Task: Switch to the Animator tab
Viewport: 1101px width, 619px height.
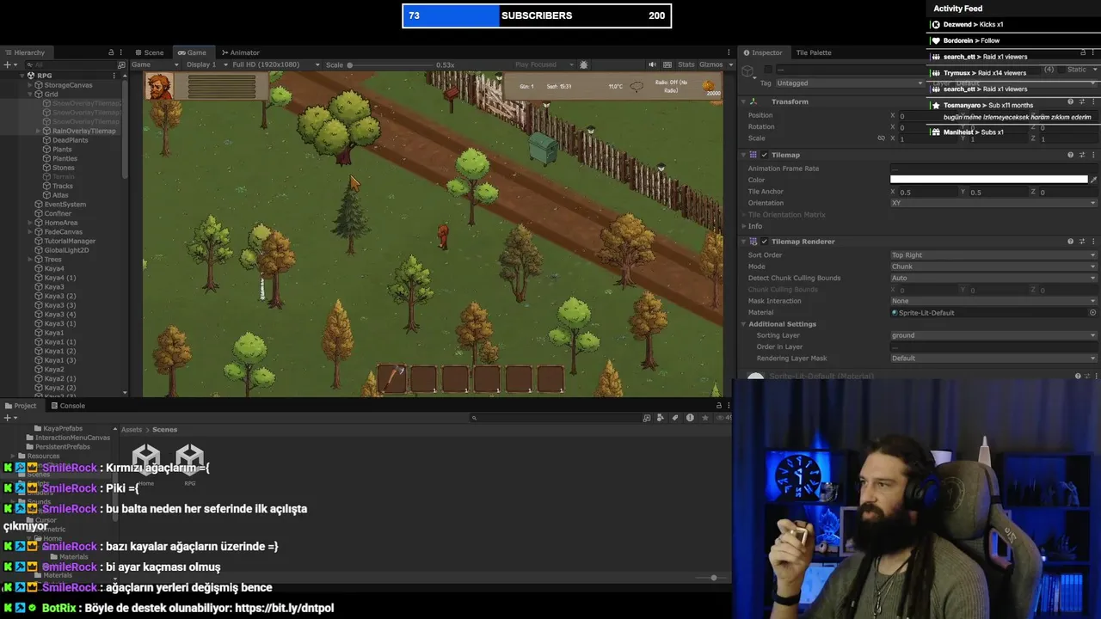Action: click(x=240, y=52)
